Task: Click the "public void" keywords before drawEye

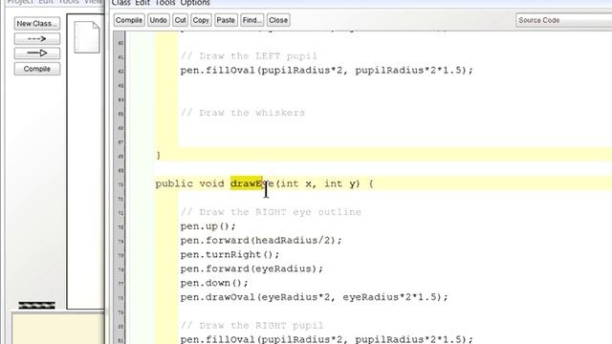Action: click(x=189, y=183)
